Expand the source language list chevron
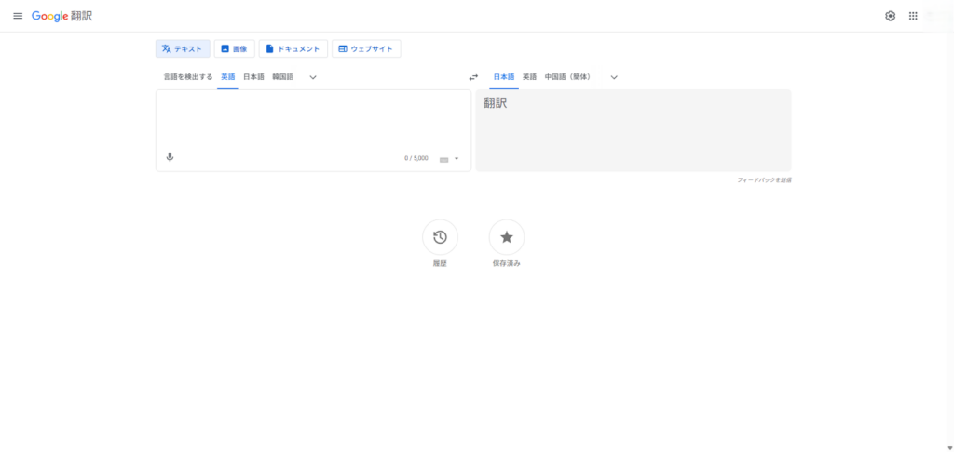This screenshot has width=954, height=452. click(x=313, y=77)
